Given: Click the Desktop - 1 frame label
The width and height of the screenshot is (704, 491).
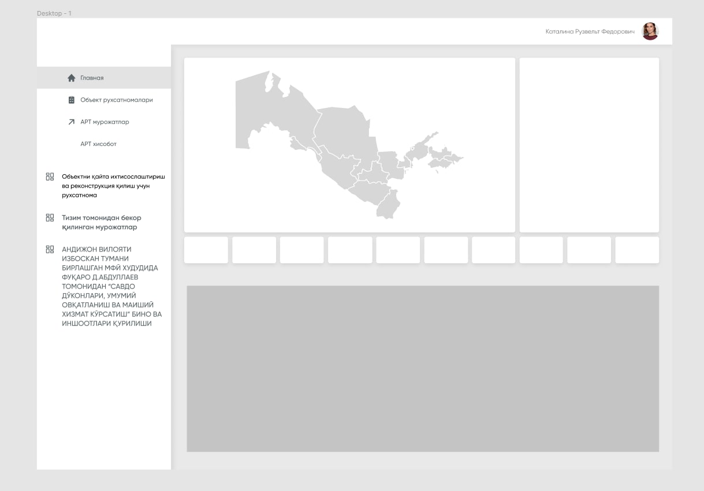Looking at the screenshot, I should (x=54, y=13).
